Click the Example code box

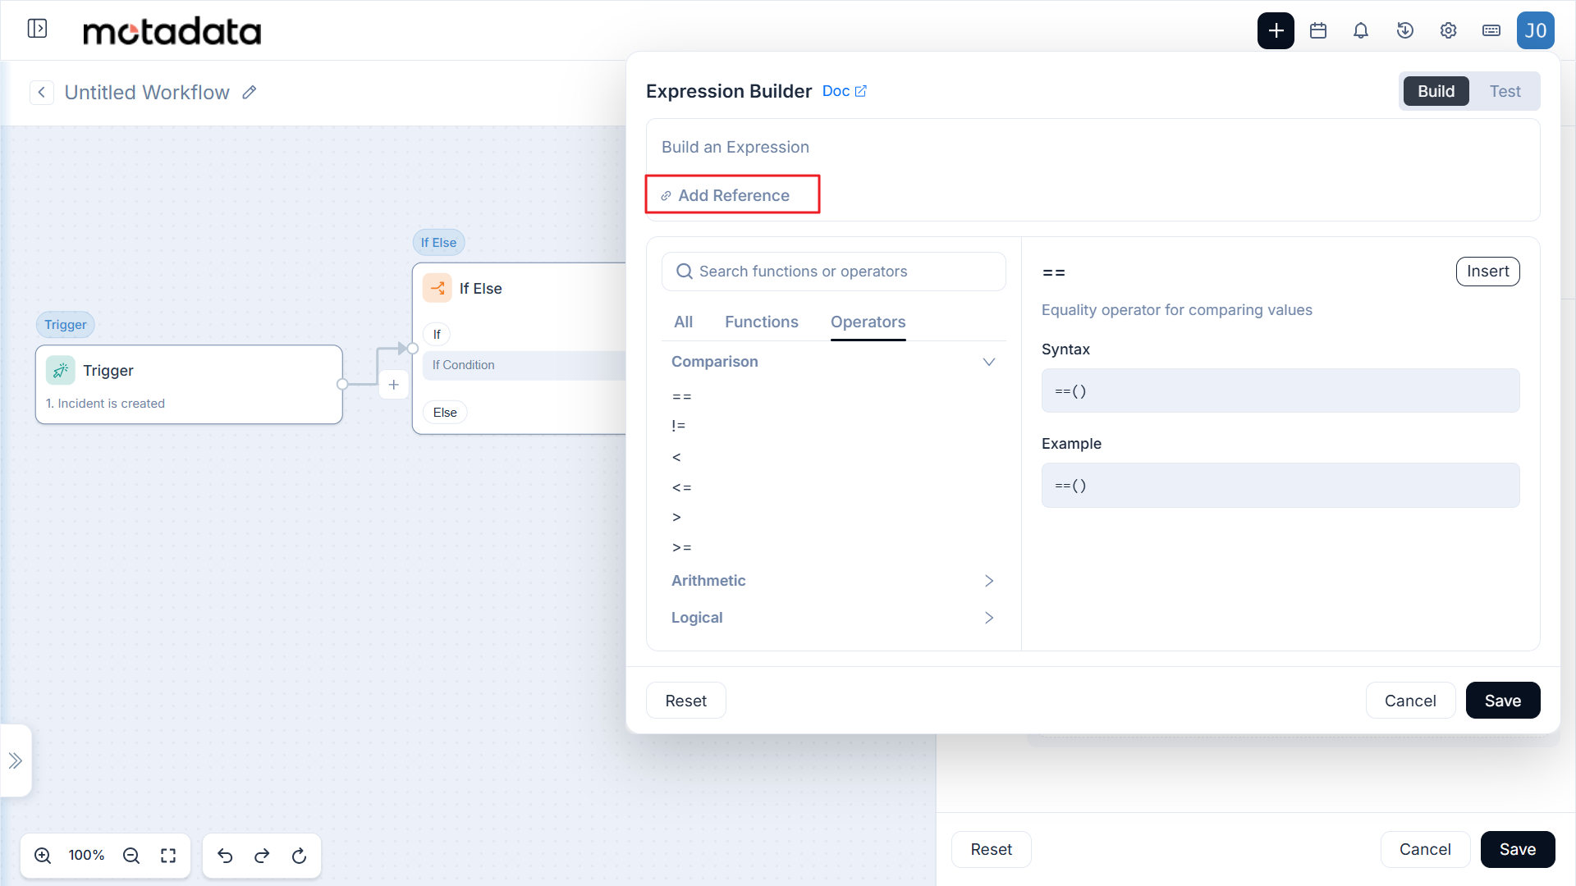click(x=1280, y=485)
